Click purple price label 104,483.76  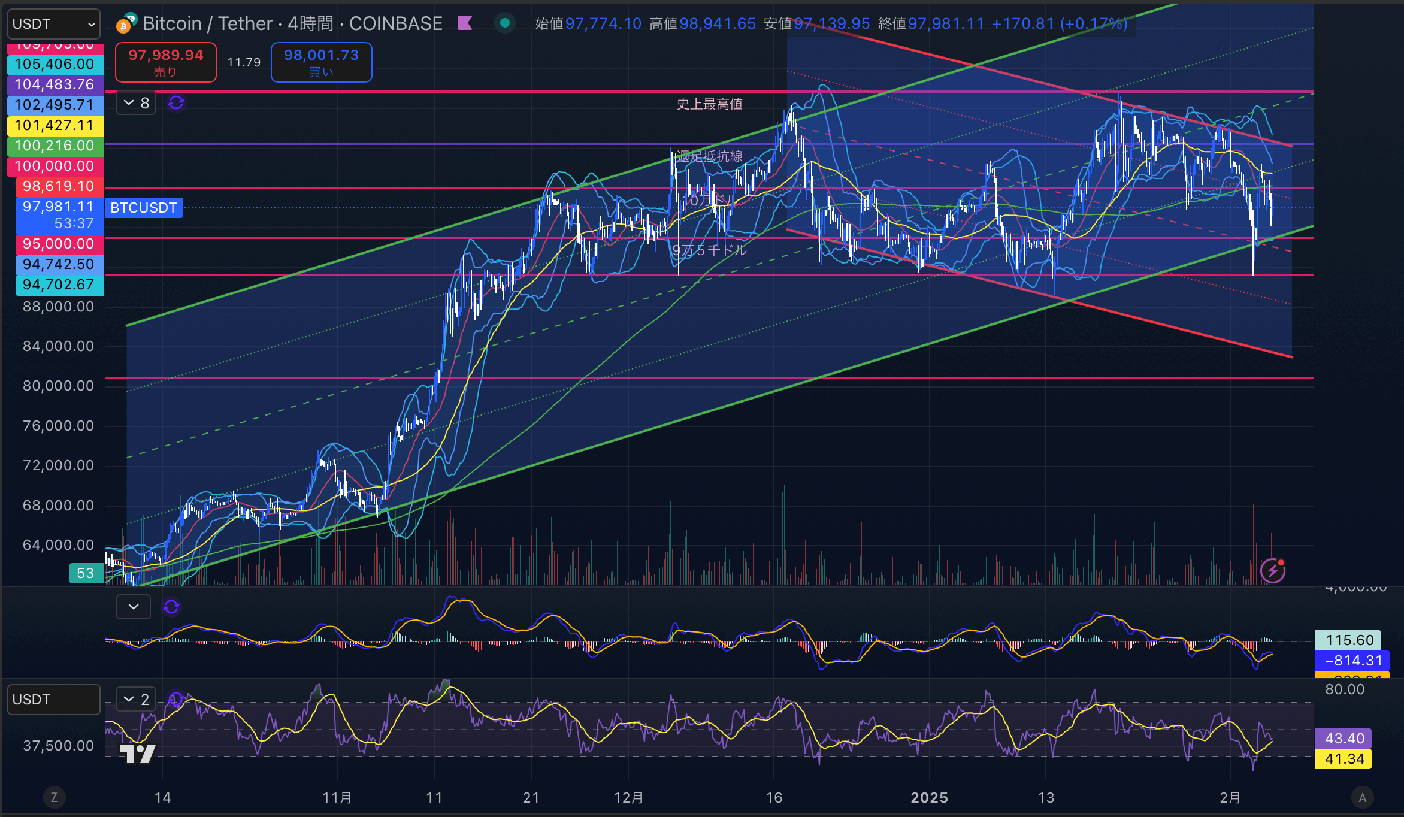[55, 84]
